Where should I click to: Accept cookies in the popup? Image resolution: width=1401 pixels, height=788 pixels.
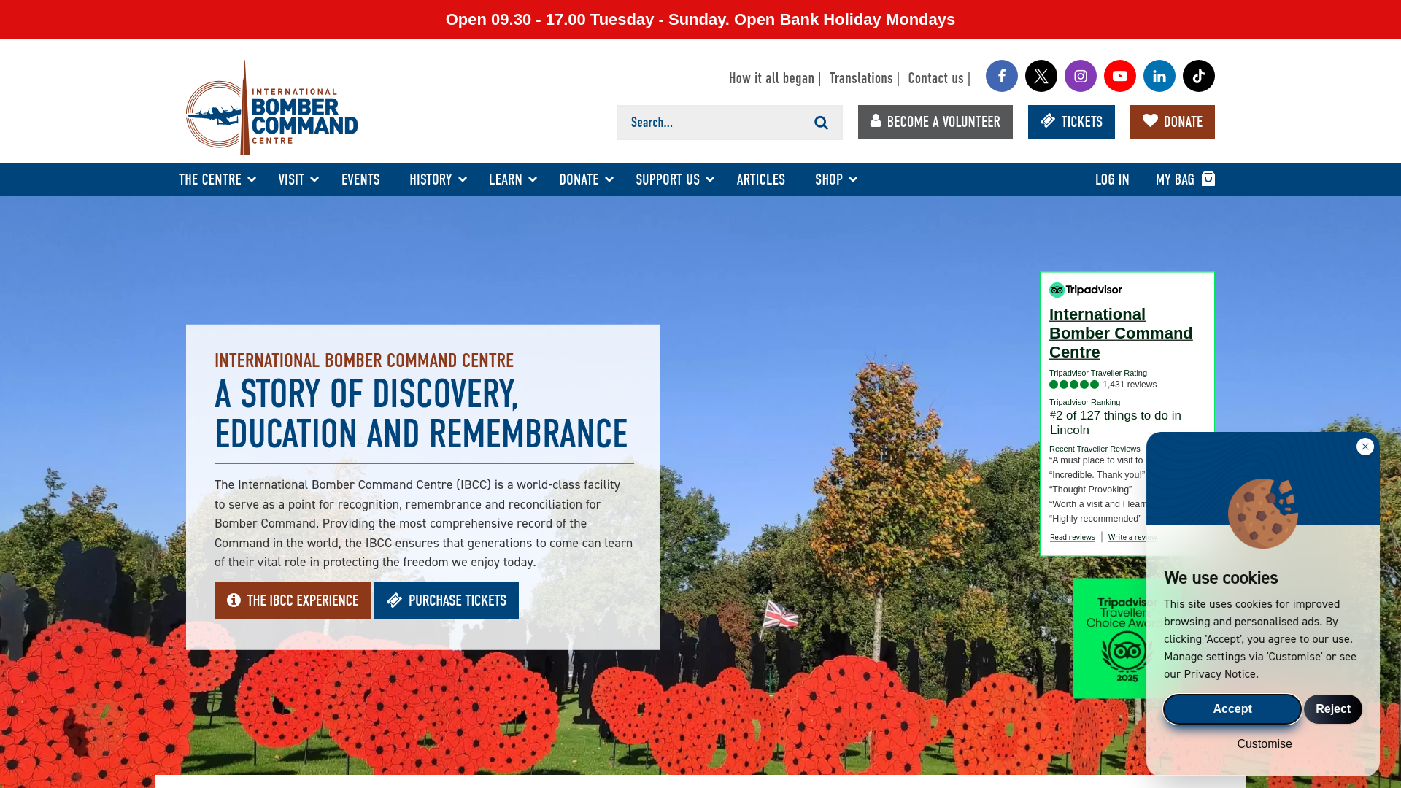point(1232,709)
